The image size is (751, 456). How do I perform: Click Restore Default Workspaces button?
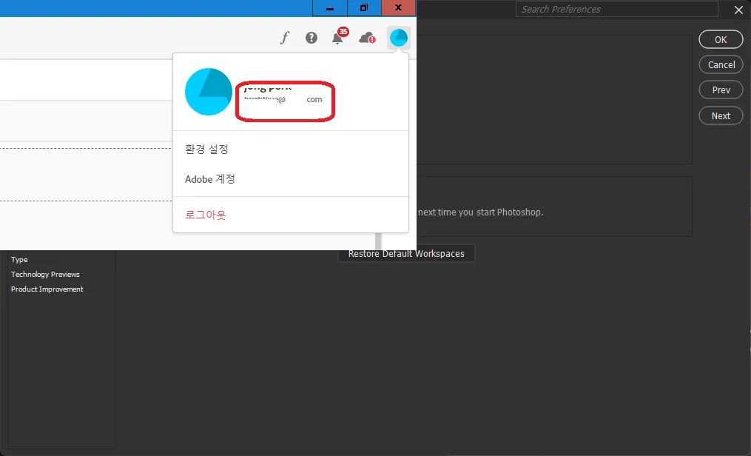point(407,253)
